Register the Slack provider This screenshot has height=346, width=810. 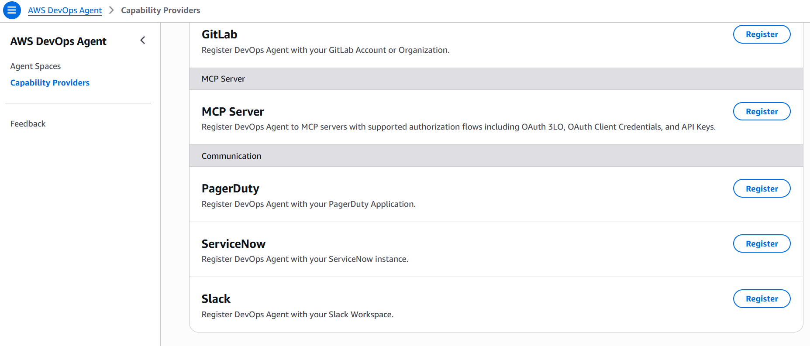point(762,299)
